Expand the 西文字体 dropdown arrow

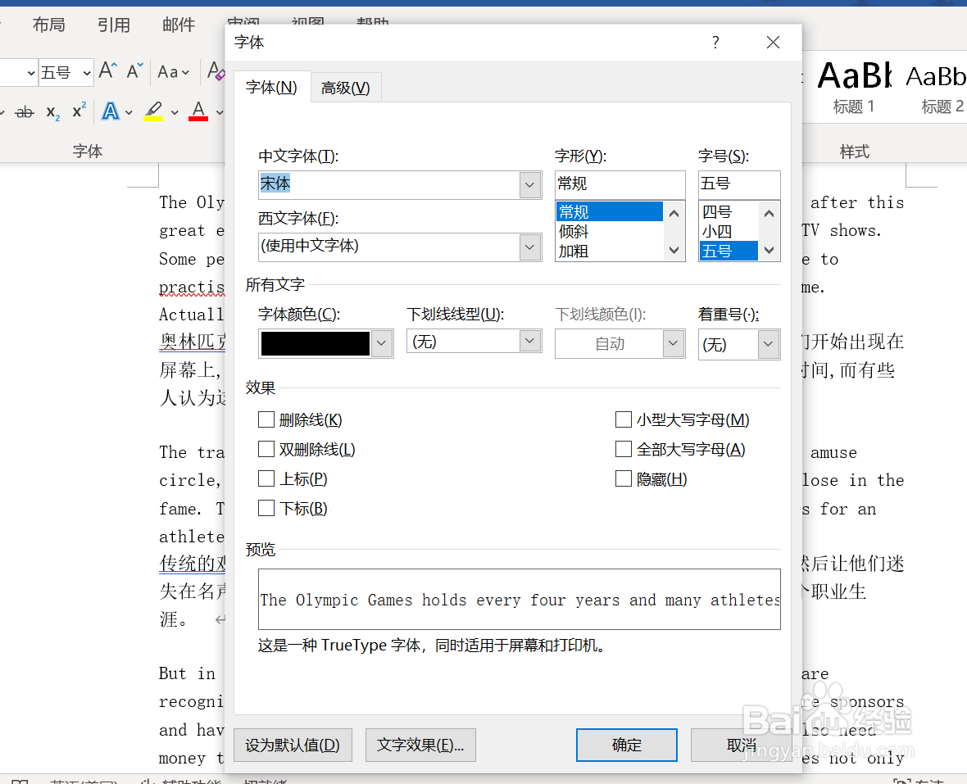click(x=529, y=247)
